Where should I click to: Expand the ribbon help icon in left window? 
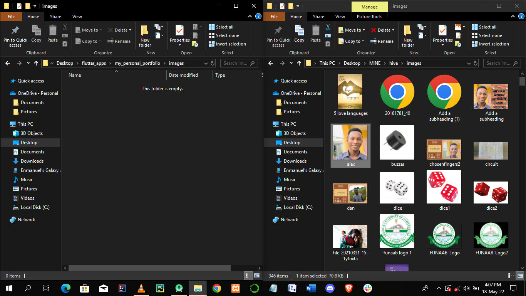coord(258,17)
